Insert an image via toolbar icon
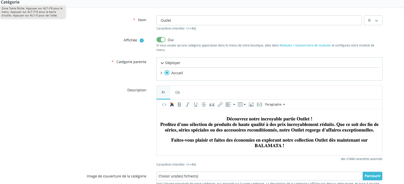This screenshot has width=404, height=184. pyautogui.click(x=251, y=104)
